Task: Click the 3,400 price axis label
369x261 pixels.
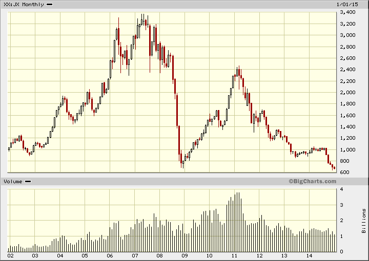Action: pyautogui.click(x=347, y=12)
